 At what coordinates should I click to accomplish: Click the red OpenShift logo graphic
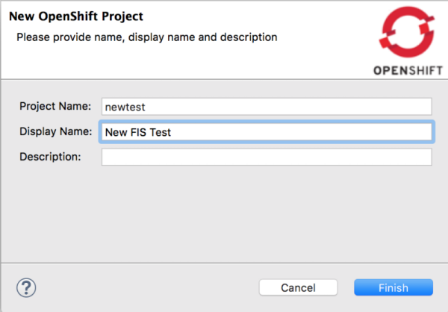[407, 32]
